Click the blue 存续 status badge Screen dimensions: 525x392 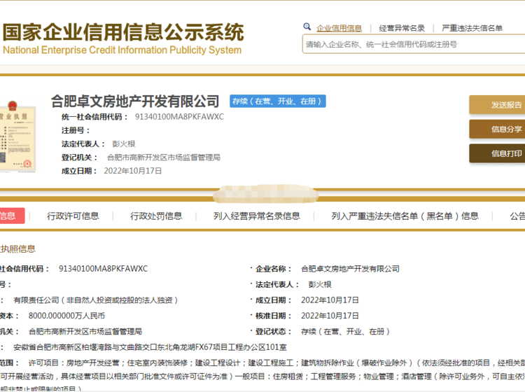tap(278, 101)
